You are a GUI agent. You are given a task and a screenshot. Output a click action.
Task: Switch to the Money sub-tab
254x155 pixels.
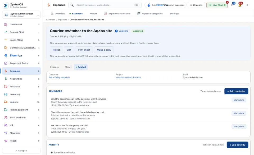[x=68, y=67]
